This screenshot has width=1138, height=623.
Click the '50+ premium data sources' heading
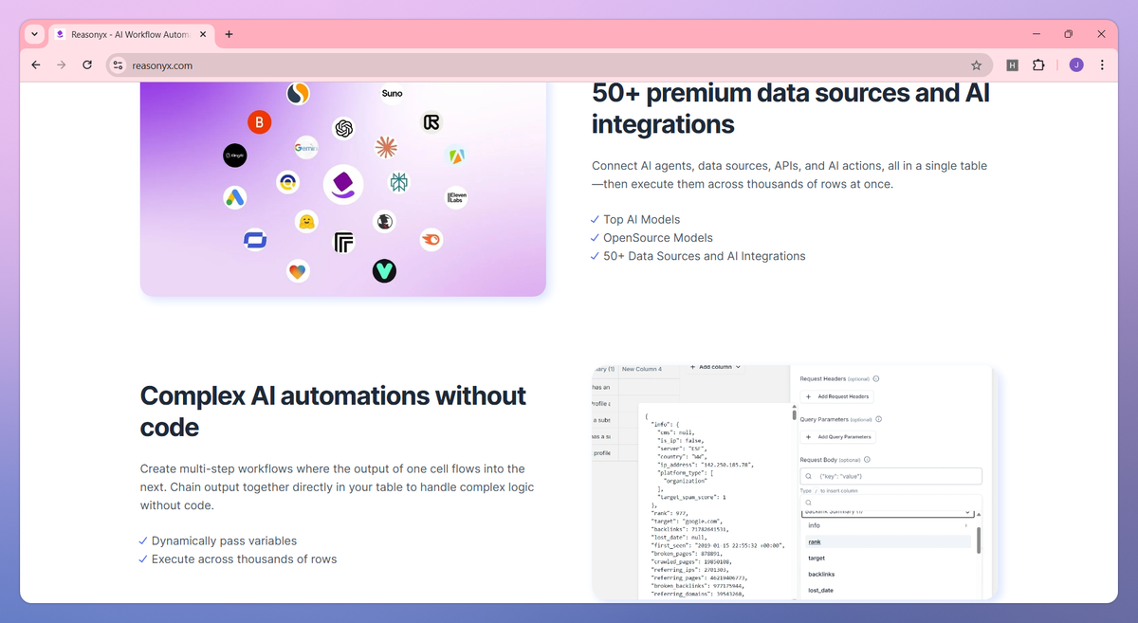(791, 108)
